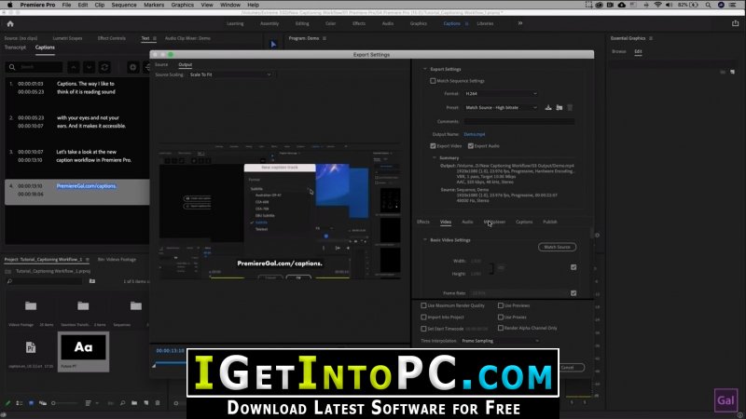The image size is (746, 419).
Task: Go to previous caption with up arrow
Action: (x=74, y=67)
